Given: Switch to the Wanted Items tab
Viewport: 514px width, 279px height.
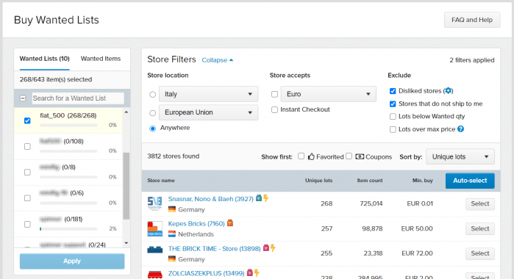Looking at the screenshot, I should tap(101, 59).
